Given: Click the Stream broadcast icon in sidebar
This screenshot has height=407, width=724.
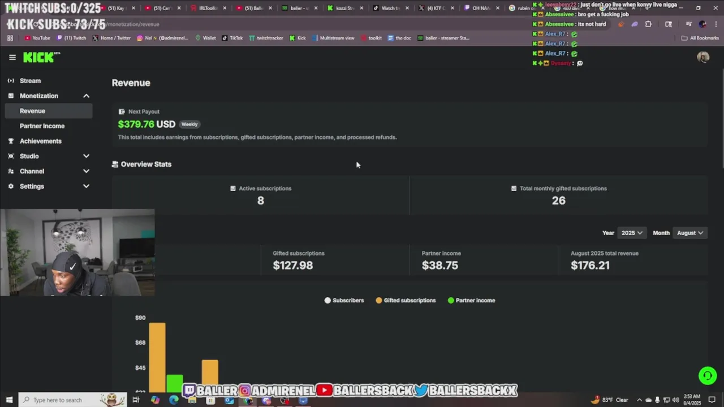Looking at the screenshot, I should 11,81.
